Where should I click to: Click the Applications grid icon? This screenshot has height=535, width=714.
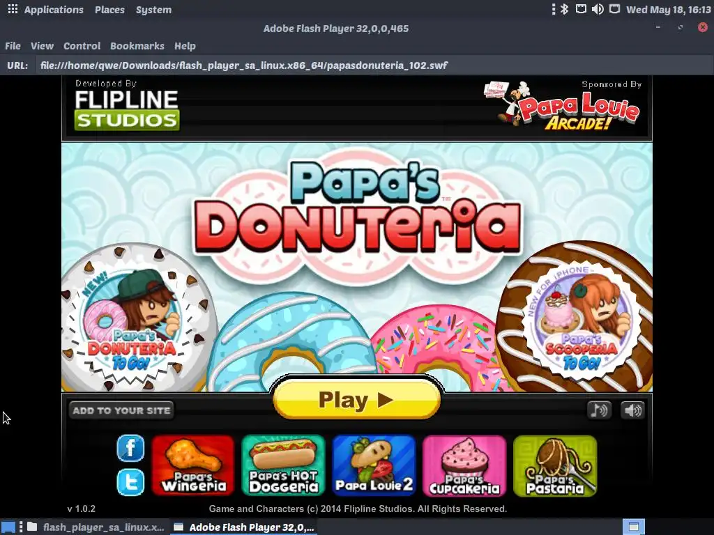pyautogui.click(x=13, y=9)
